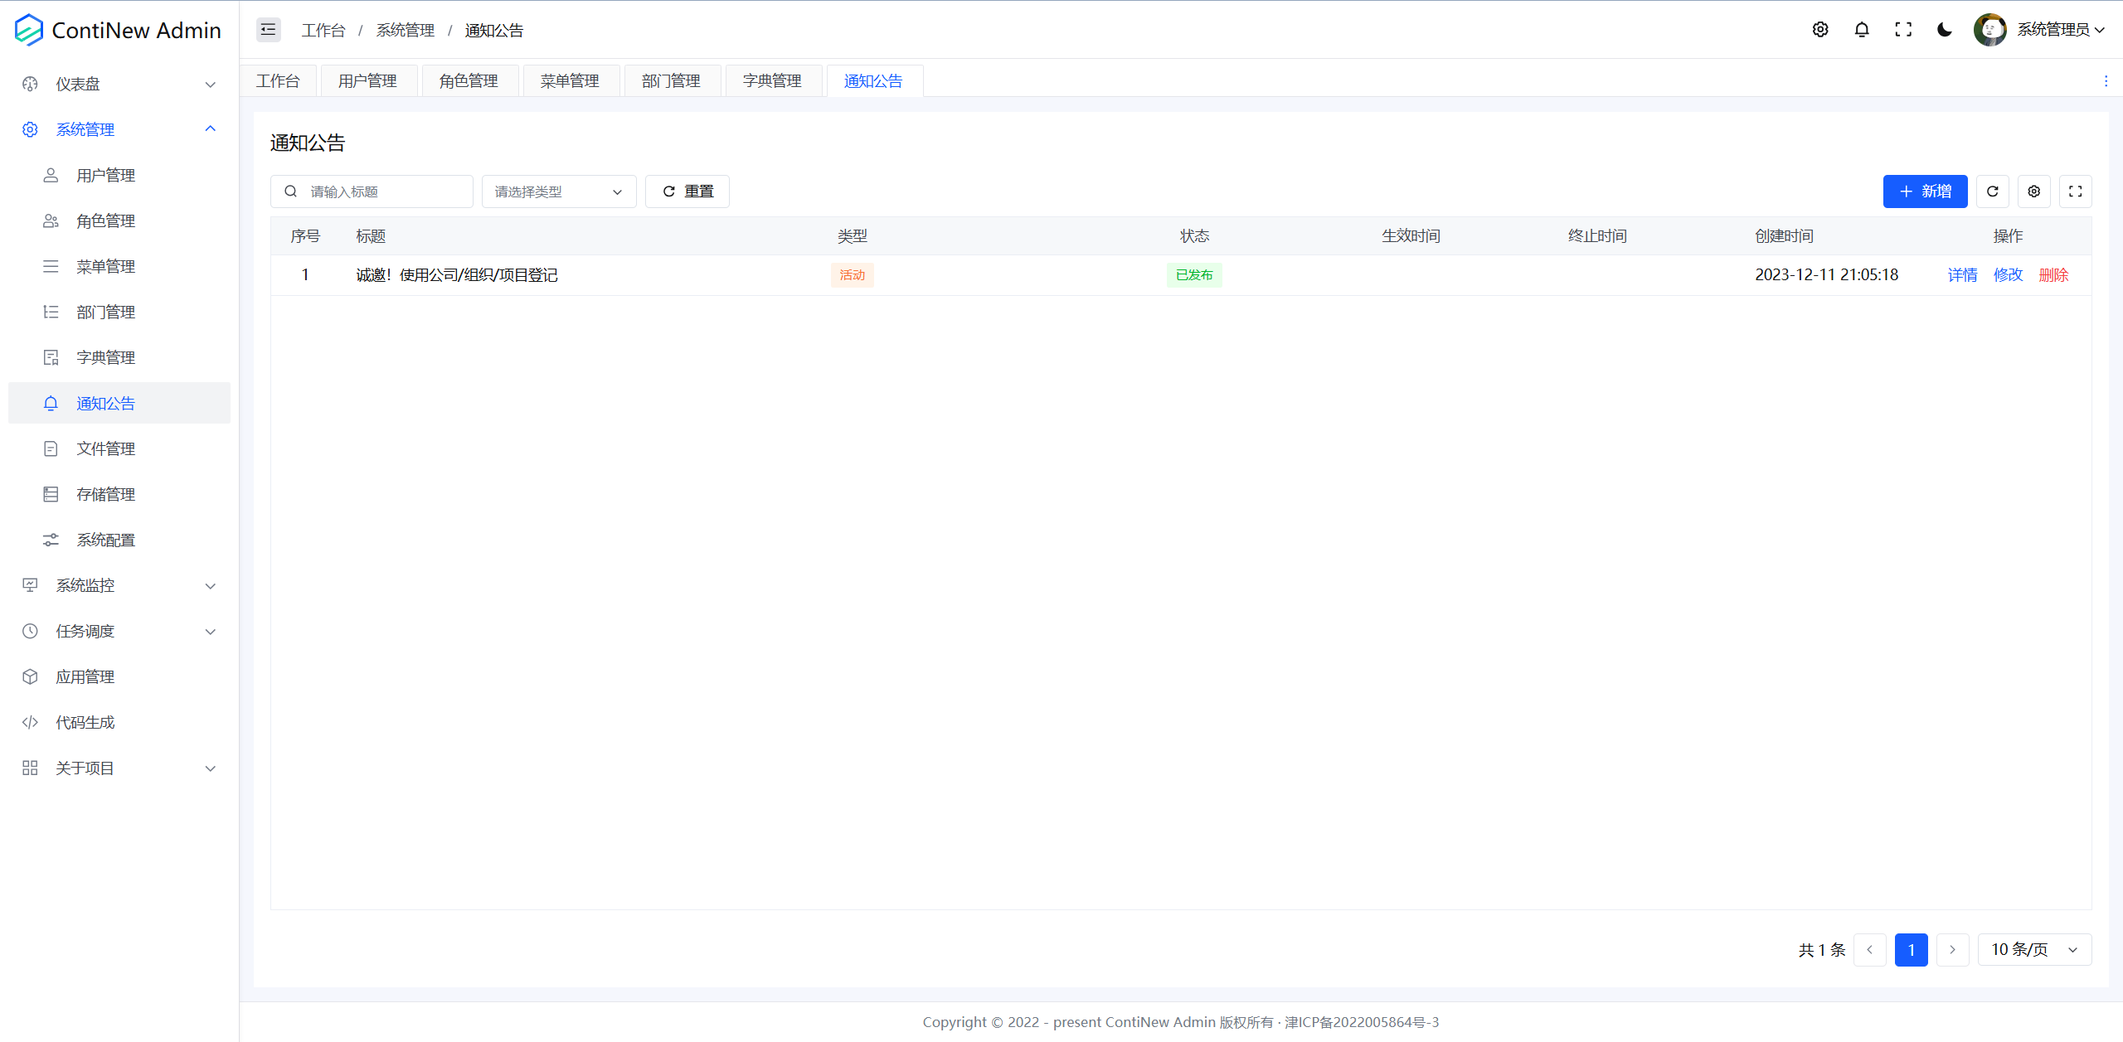Click the 请输入标题 search input field
This screenshot has height=1042, width=2123.
tap(373, 191)
